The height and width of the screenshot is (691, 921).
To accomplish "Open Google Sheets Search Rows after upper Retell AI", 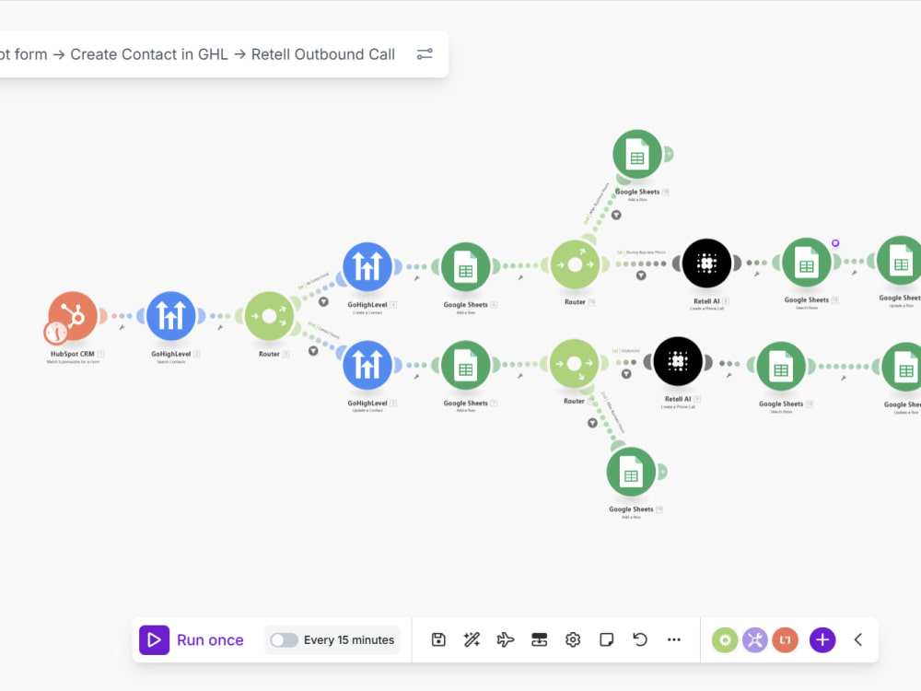I will coord(807,263).
